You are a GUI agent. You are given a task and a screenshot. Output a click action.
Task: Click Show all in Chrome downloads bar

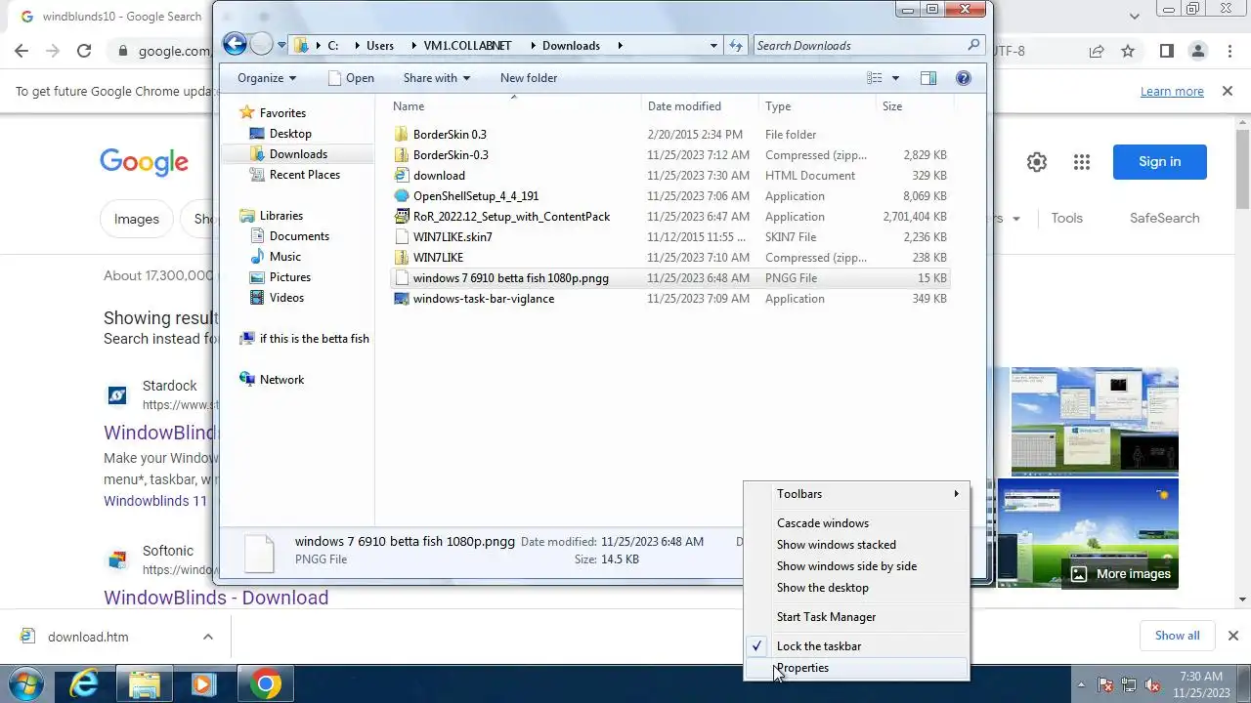tap(1177, 636)
